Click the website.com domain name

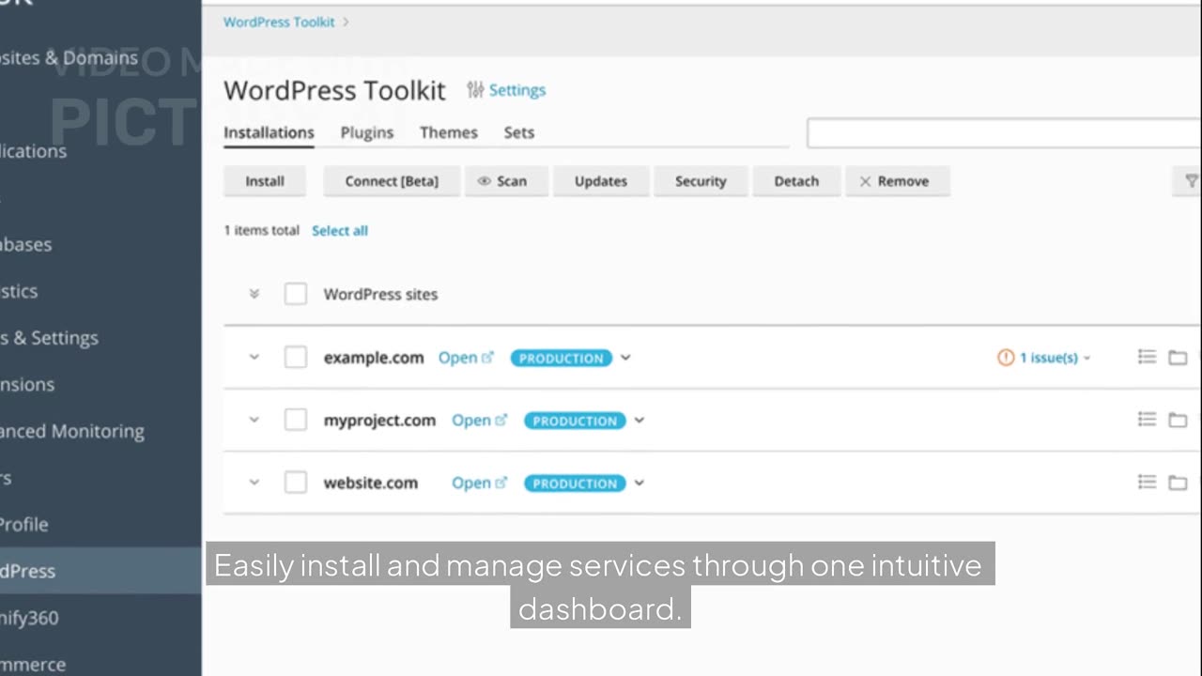371,484
